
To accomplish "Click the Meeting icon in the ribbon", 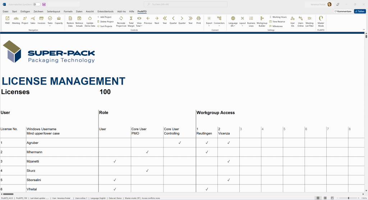I will [x=16, y=20].
